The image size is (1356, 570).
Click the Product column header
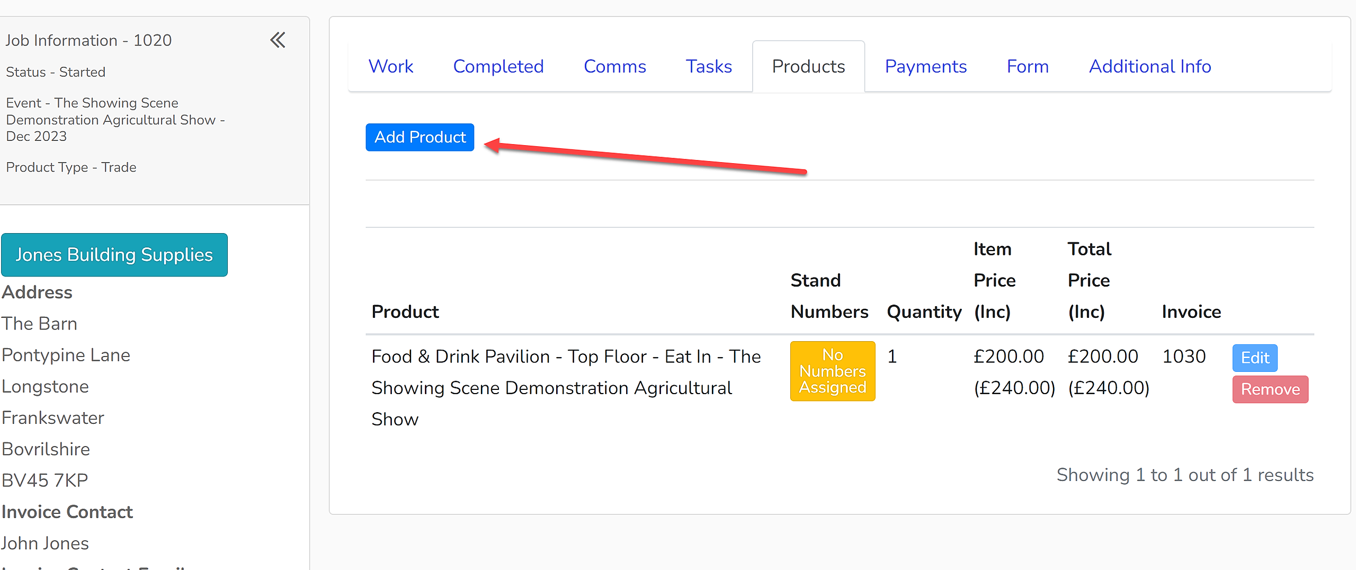(405, 311)
